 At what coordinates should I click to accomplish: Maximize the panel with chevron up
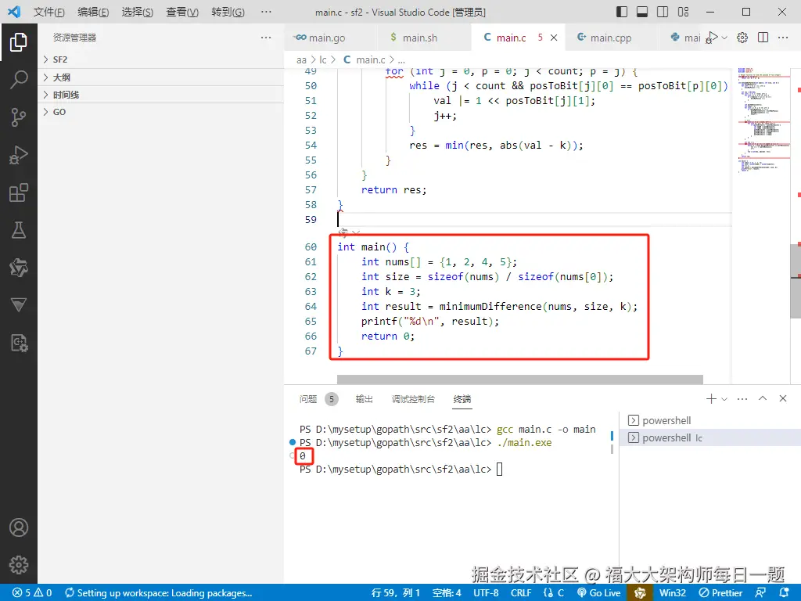click(x=763, y=398)
